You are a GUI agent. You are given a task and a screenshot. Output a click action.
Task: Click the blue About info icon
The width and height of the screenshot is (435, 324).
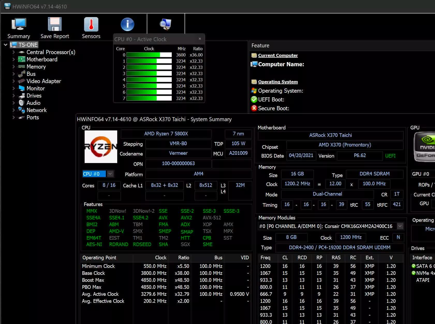[x=127, y=24]
